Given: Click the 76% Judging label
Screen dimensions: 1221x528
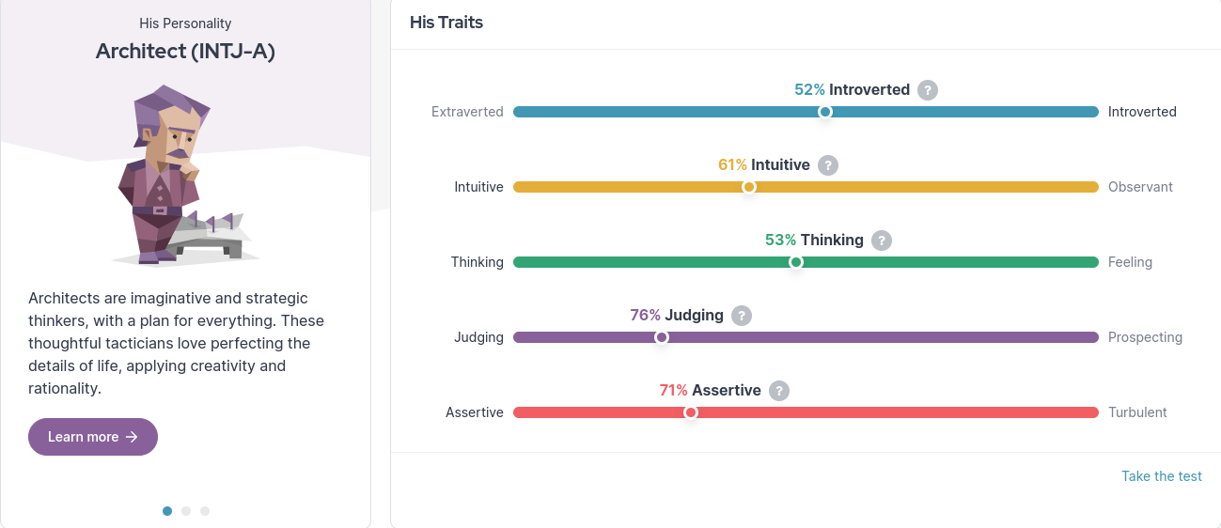Looking at the screenshot, I should pyautogui.click(x=677, y=316).
